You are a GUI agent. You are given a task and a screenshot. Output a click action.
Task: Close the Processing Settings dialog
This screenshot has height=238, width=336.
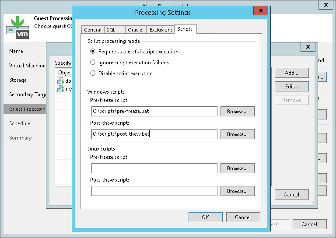click(x=261, y=11)
